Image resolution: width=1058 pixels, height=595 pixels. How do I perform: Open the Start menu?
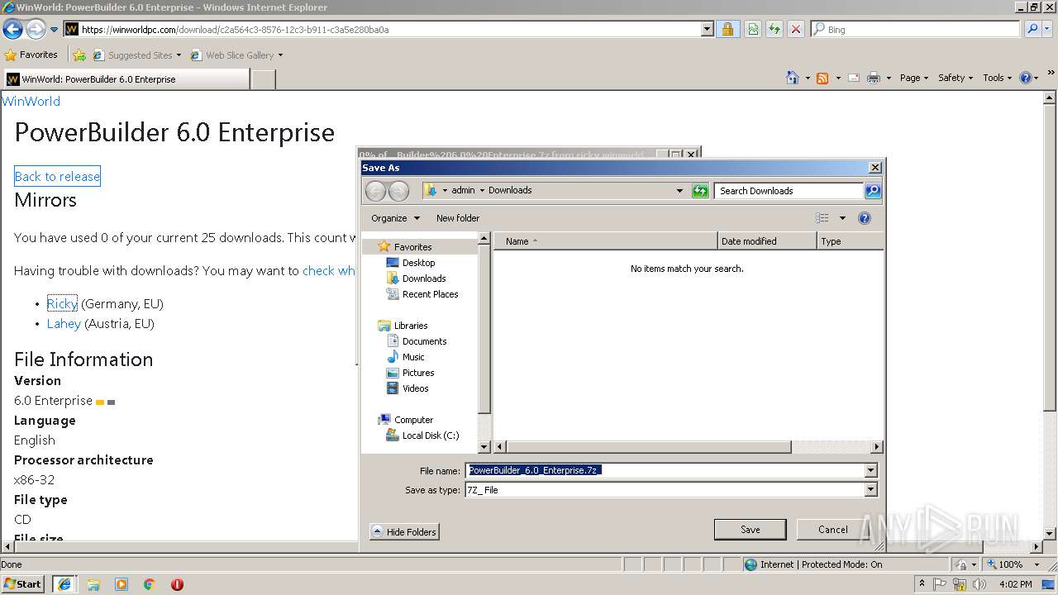point(22,583)
